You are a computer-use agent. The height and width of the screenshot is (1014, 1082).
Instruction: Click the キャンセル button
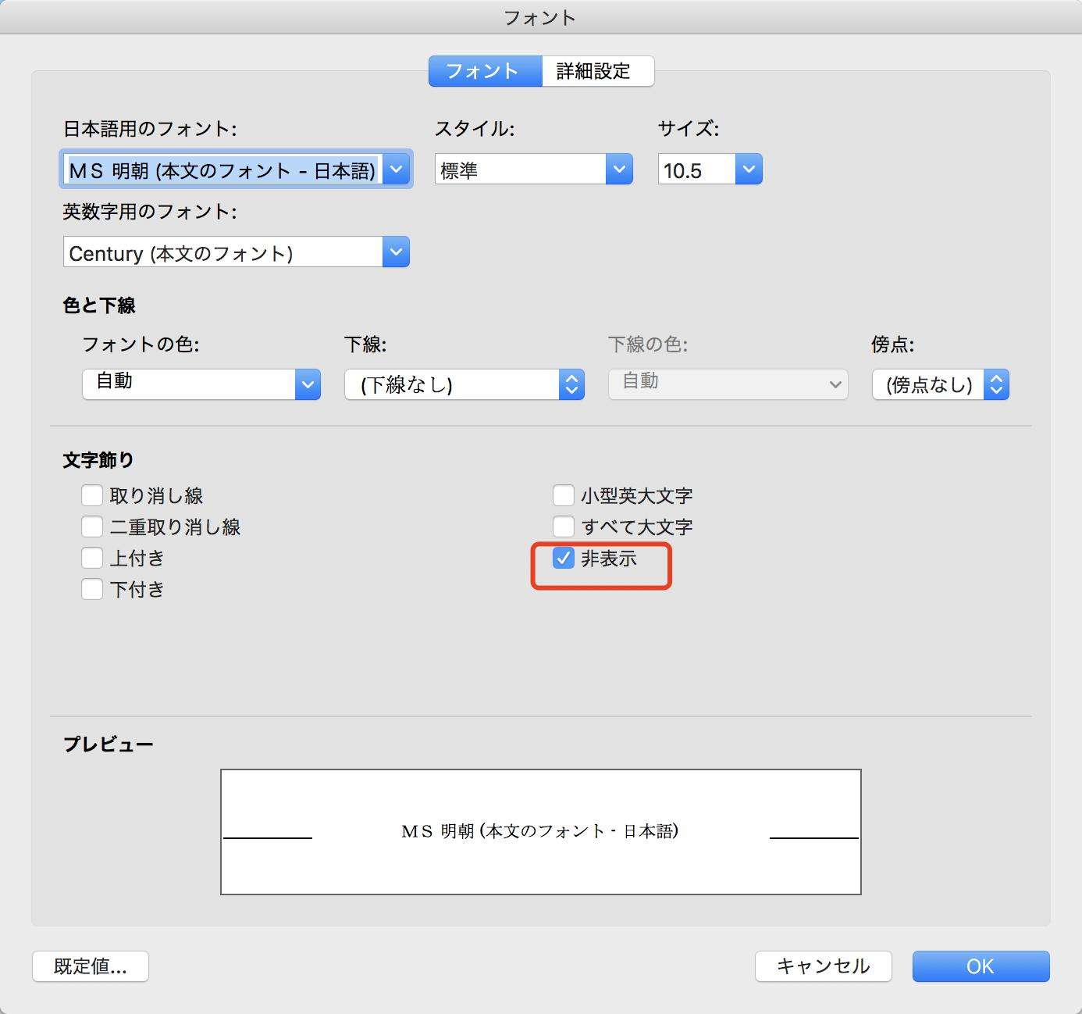click(x=823, y=966)
